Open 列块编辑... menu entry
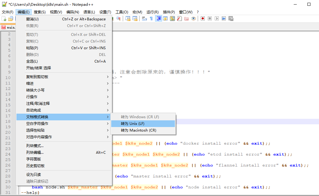 64,152
